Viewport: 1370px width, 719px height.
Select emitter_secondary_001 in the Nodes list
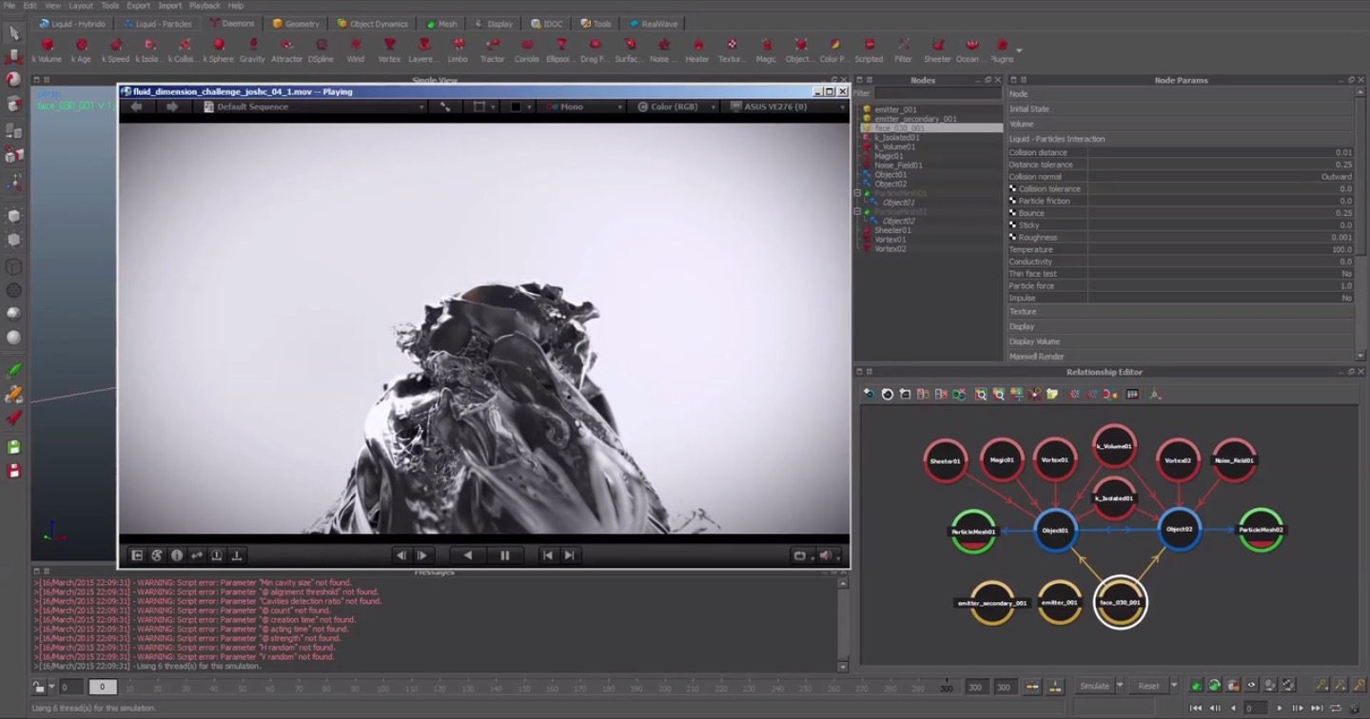915,119
